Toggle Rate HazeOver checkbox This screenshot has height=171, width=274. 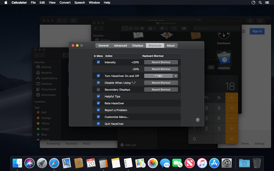98,103
